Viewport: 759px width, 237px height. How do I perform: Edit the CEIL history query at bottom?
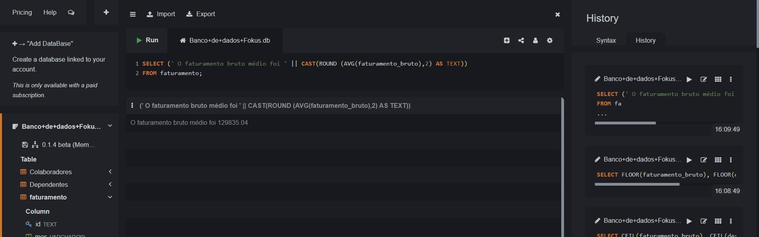[x=704, y=221]
